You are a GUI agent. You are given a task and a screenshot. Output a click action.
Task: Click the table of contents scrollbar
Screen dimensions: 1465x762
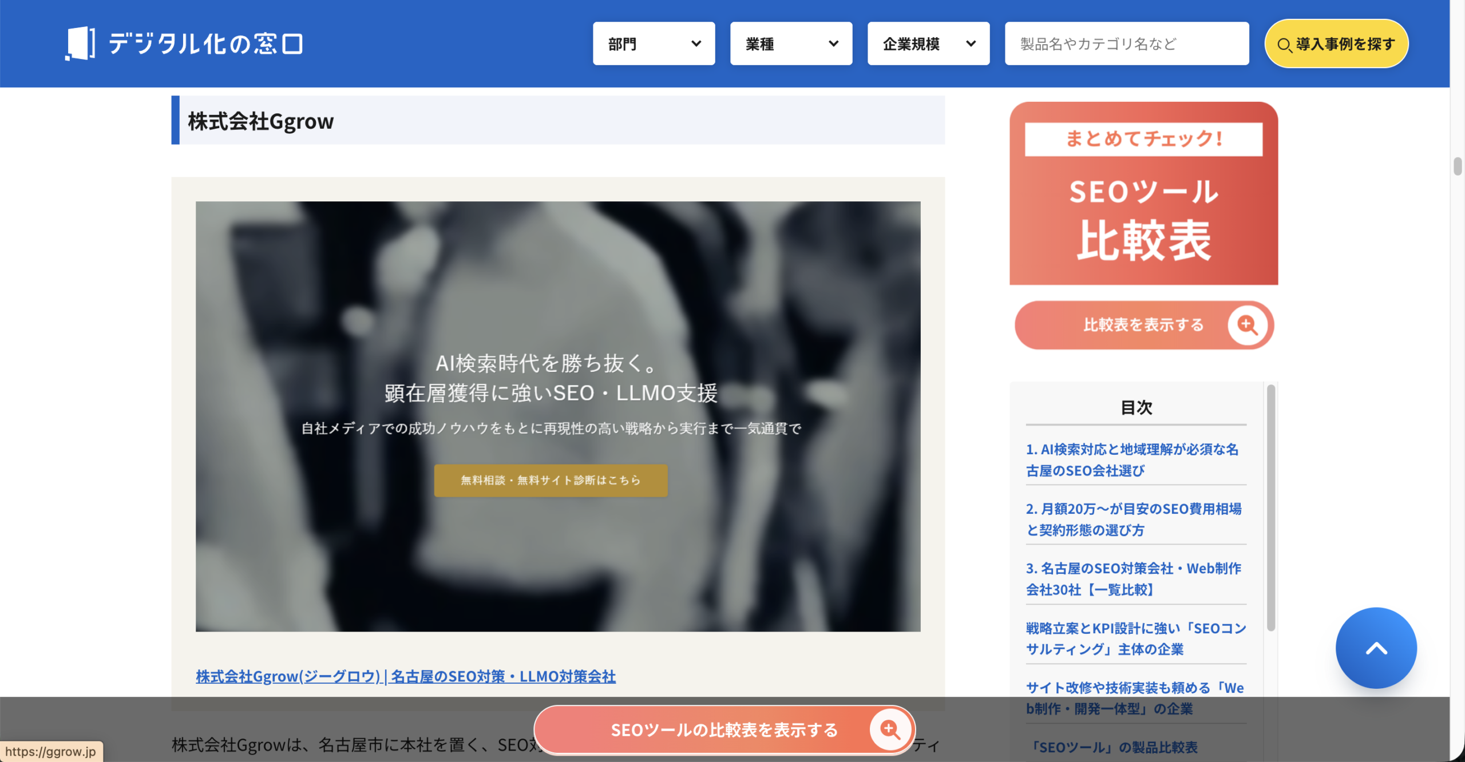[1271, 507]
